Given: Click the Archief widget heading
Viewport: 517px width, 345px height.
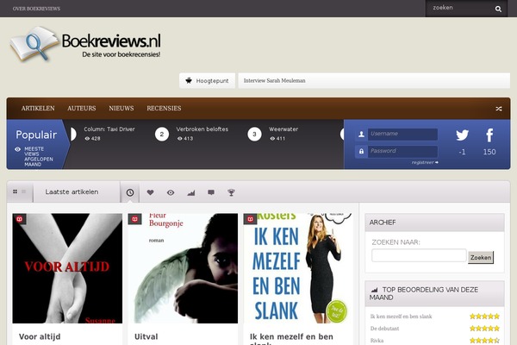Looking at the screenshot, I should (382, 223).
